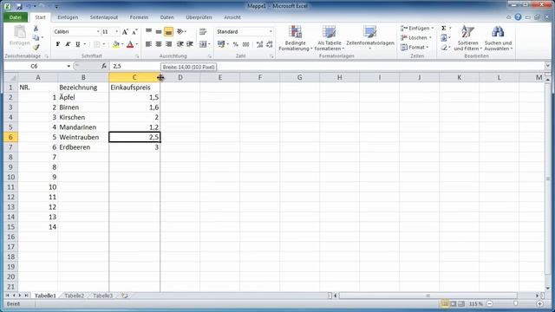Align text left

(148, 44)
